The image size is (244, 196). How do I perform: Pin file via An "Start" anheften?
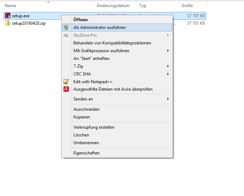pos(91,59)
